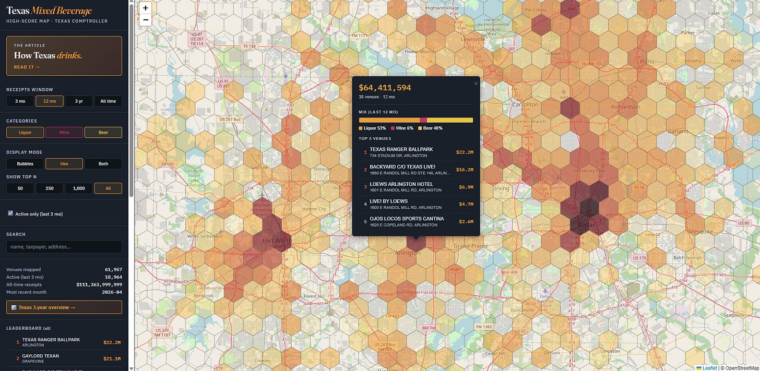This screenshot has width=760, height=371.
Task: Close the $64,411,594 popup
Action: (476, 83)
